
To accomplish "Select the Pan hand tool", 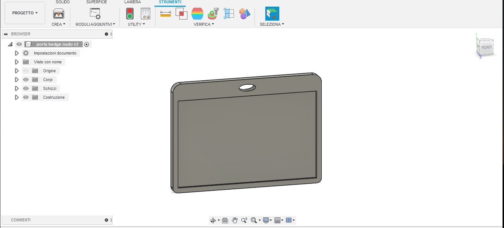I will [x=235, y=220].
